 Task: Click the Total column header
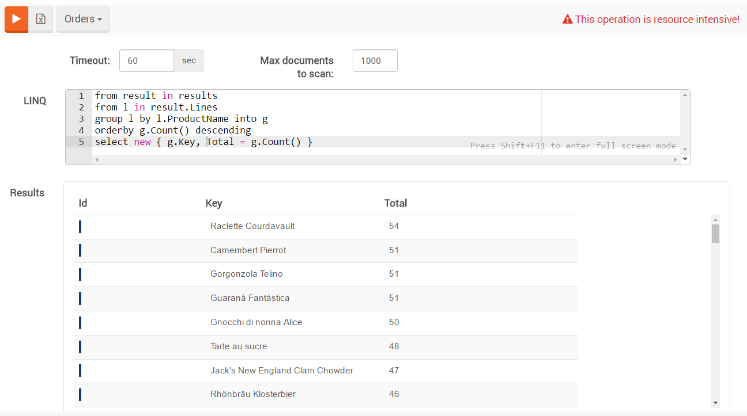point(395,203)
